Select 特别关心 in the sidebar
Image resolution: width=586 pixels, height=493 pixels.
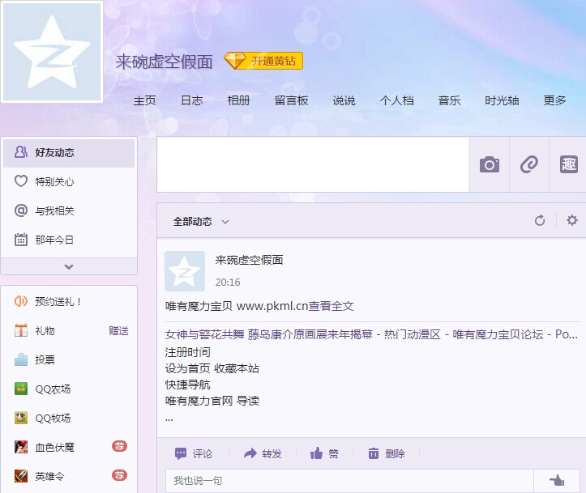(54, 182)
